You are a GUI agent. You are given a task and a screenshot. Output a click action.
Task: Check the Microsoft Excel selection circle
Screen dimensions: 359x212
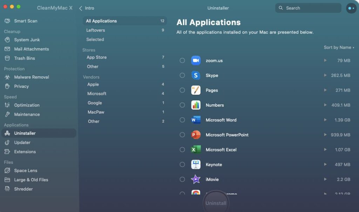point(182,149)
